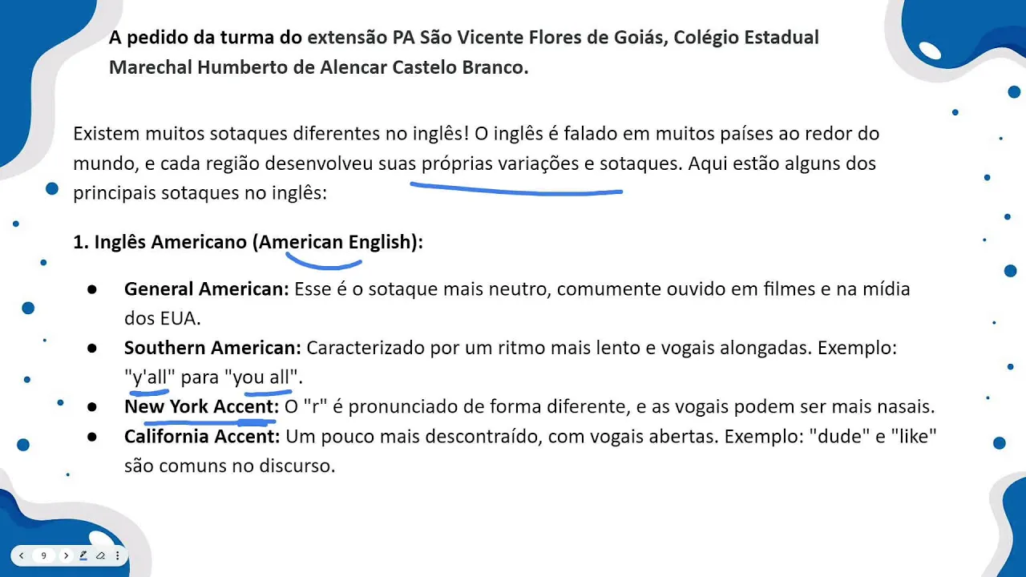Image resolution: width=1026 pixels, height=577 pixels.
Task: Click 'Marechal Humberto de Alencar Castelo Branco'
Action: pos(318,67)
